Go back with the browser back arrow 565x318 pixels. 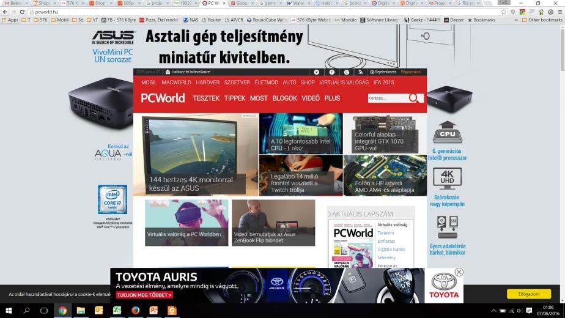pos(5,12)
